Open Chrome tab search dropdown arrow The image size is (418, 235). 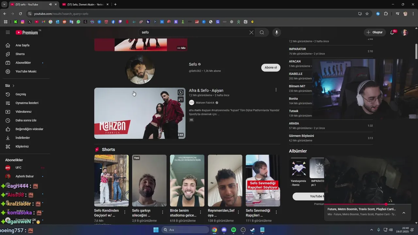[4, 5]
